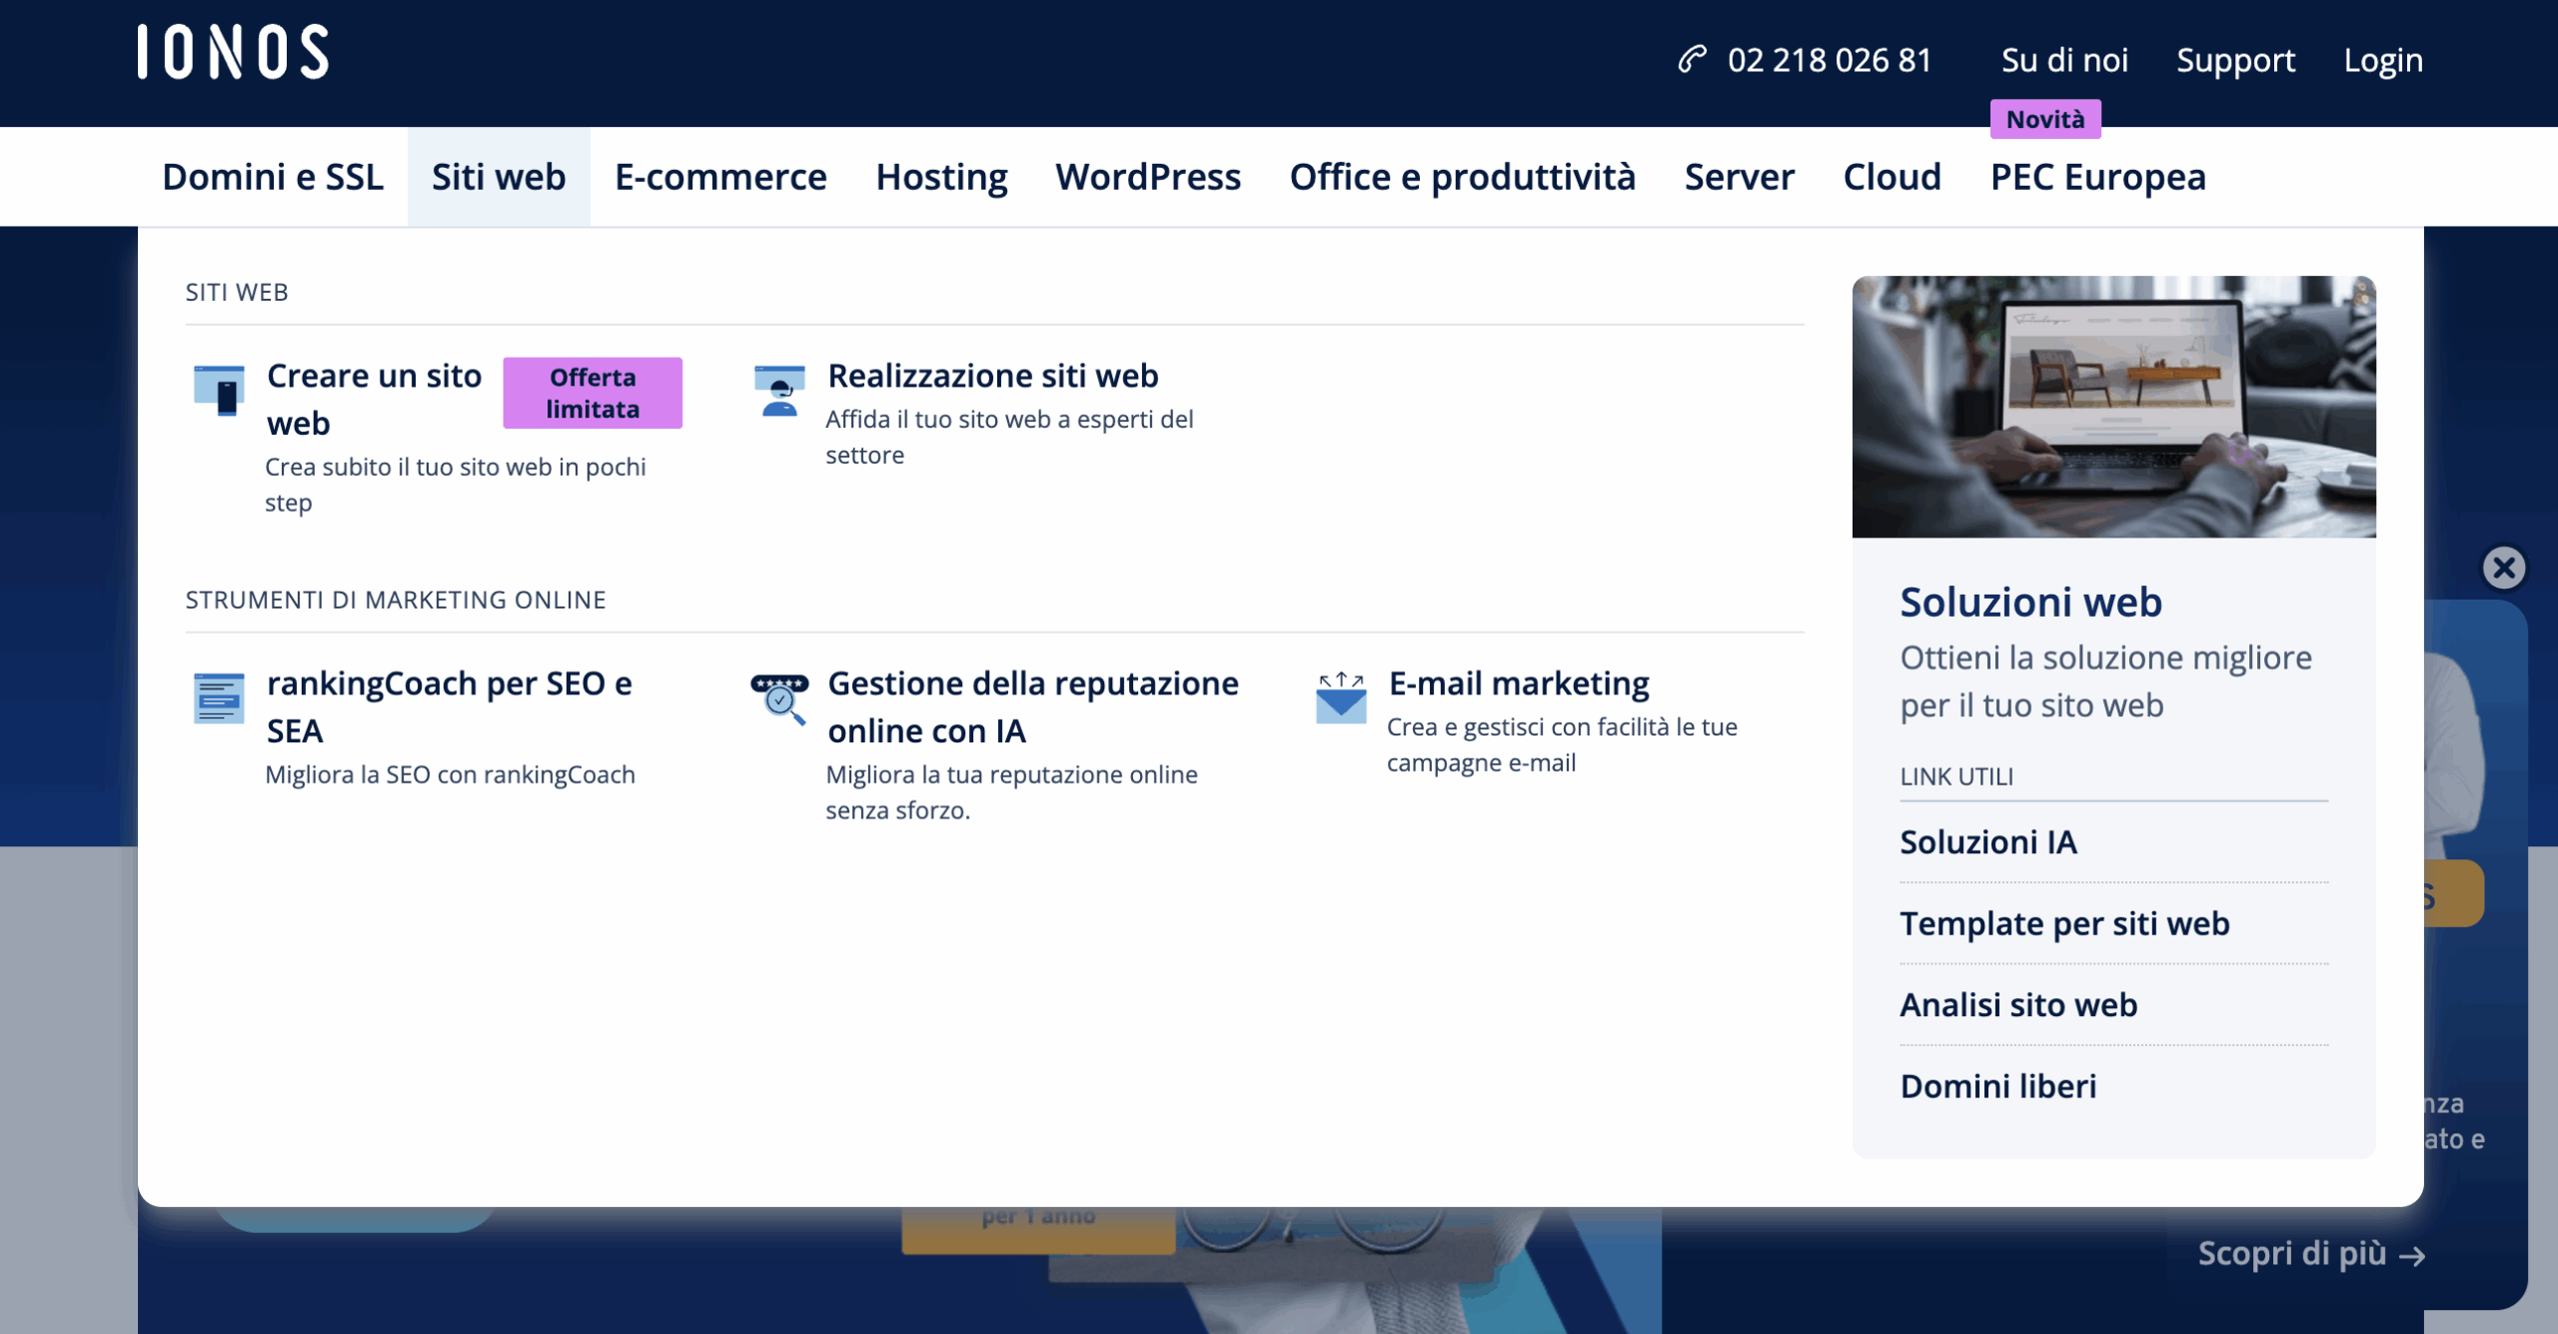Click the Creare un sito web icon
The image size is (2558, 1334).
pos(219,390)
